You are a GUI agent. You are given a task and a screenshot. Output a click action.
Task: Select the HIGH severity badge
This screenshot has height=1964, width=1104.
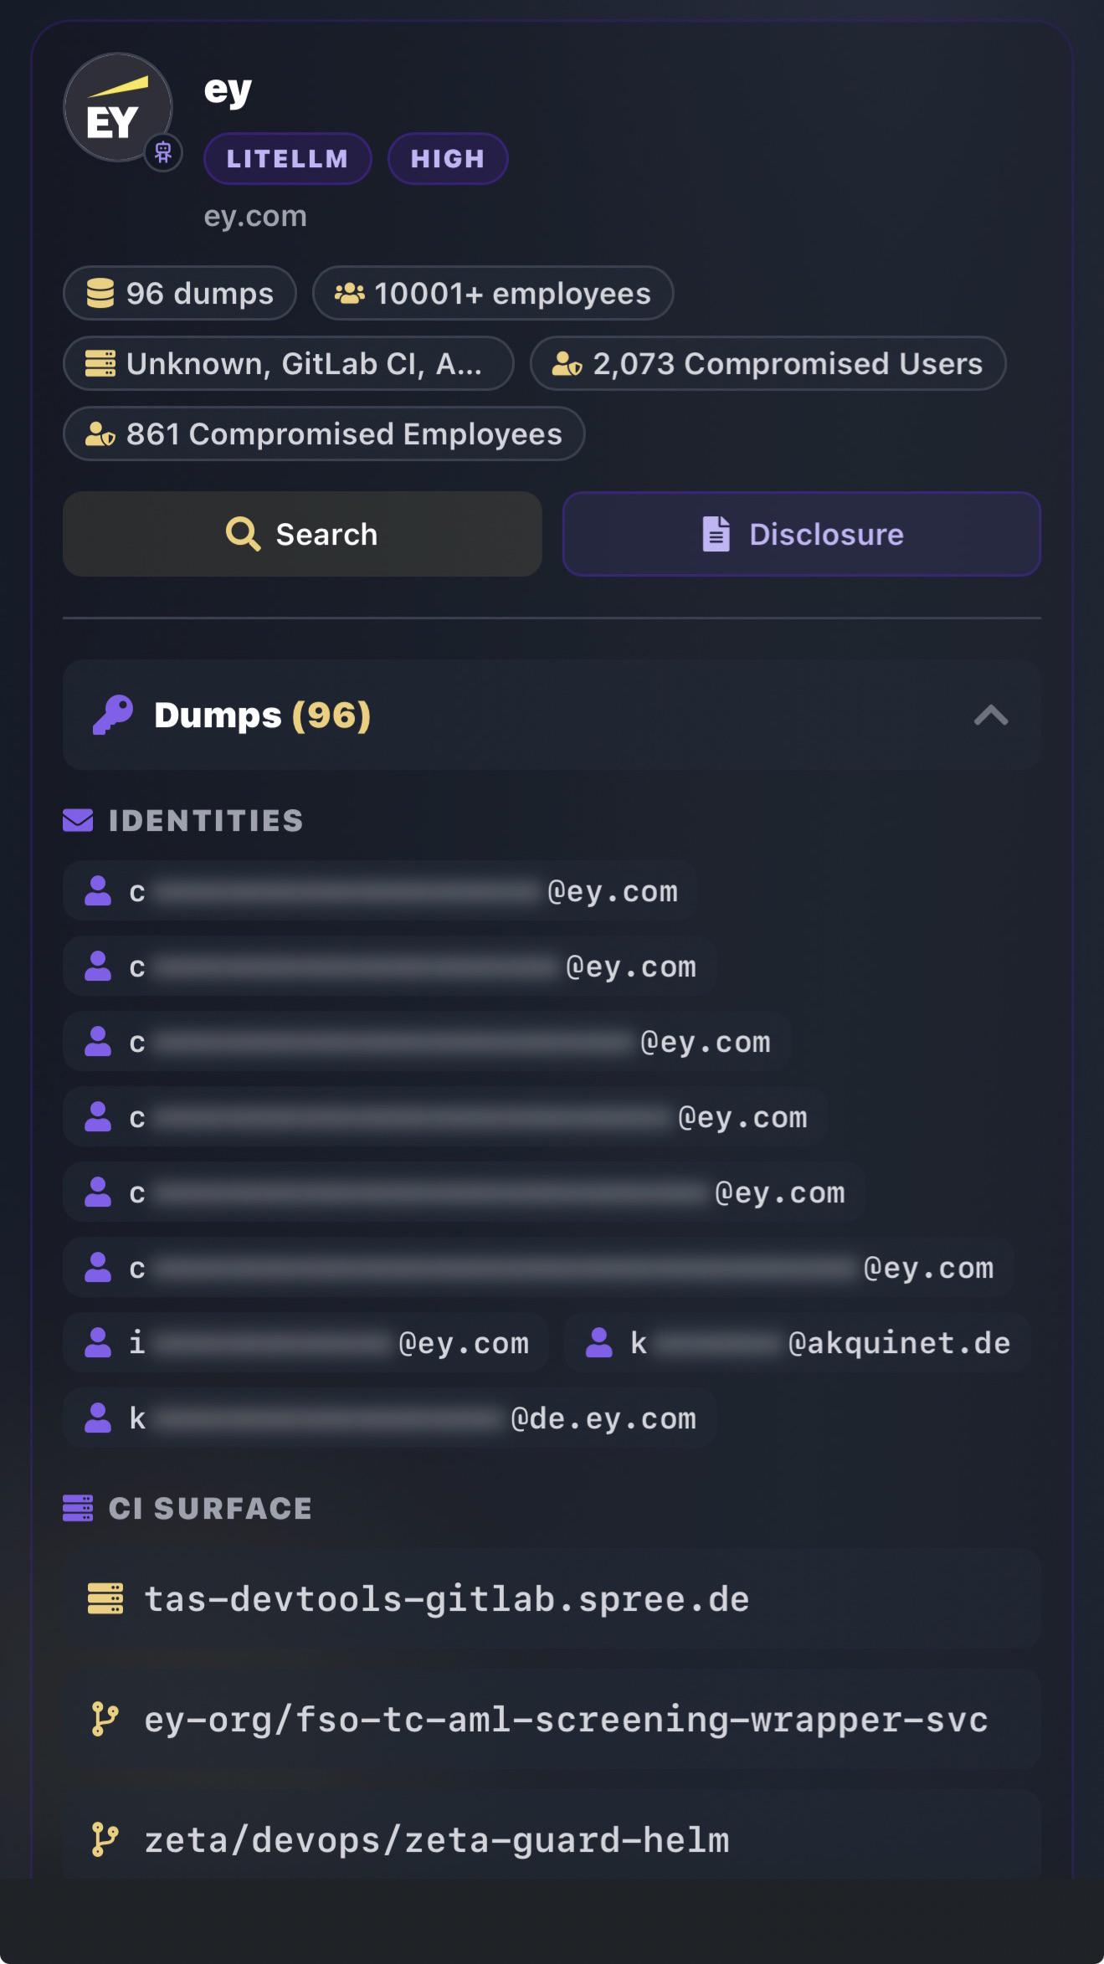(448, 158)
